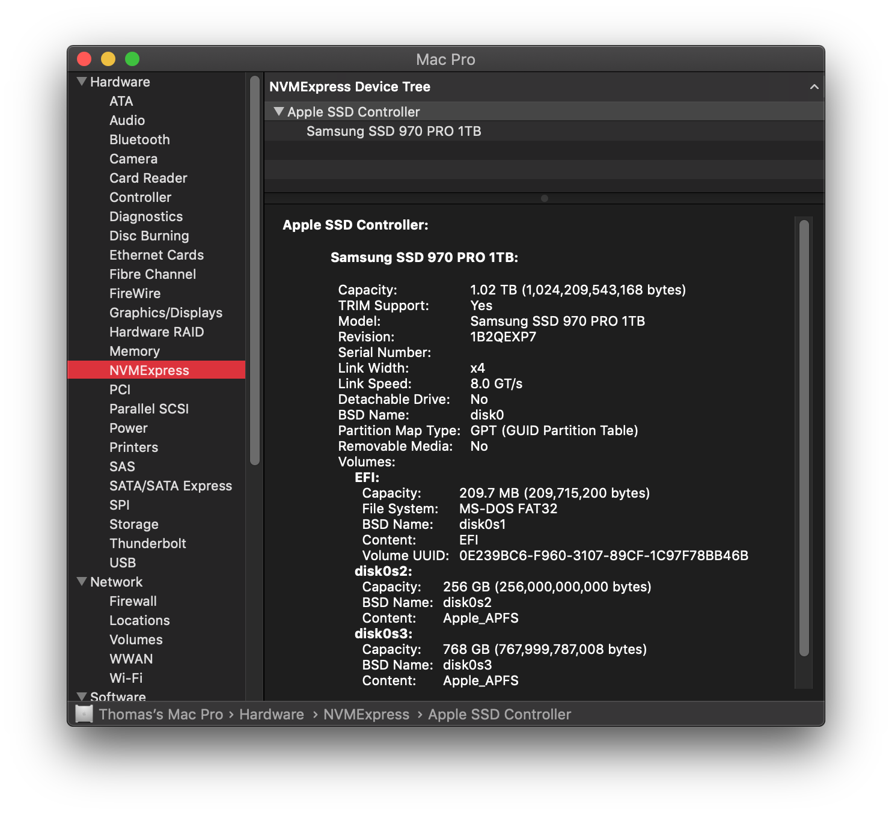892x815 pixels.
Task: Click the Volume UUID value text
Action: [604, 555]
